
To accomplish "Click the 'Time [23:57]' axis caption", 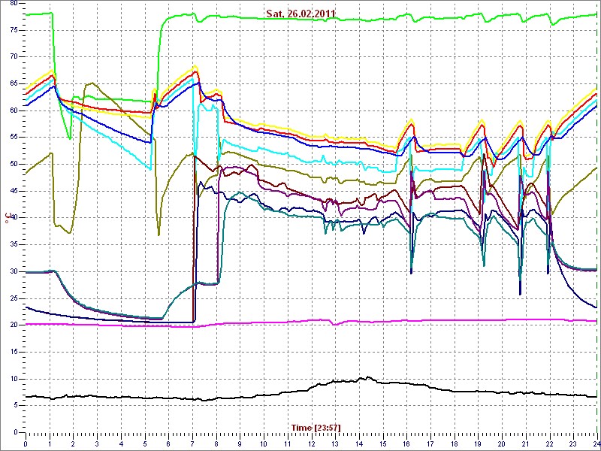I will point(316,427).
